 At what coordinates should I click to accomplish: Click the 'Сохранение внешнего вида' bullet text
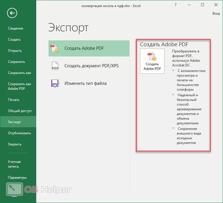tap(189, 136)
